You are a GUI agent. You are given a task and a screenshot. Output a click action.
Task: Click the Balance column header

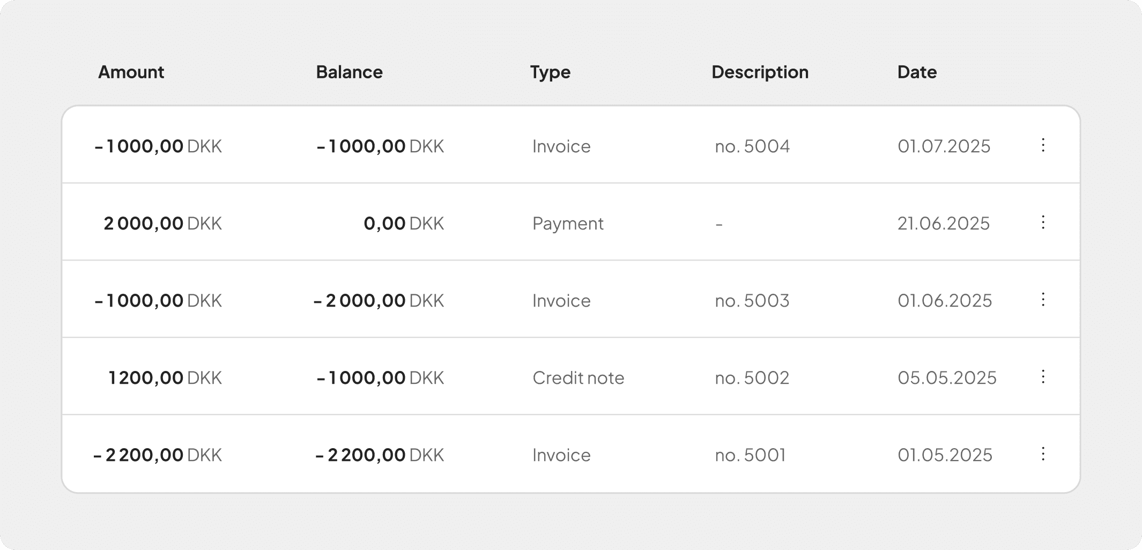(x=349, y=72)
